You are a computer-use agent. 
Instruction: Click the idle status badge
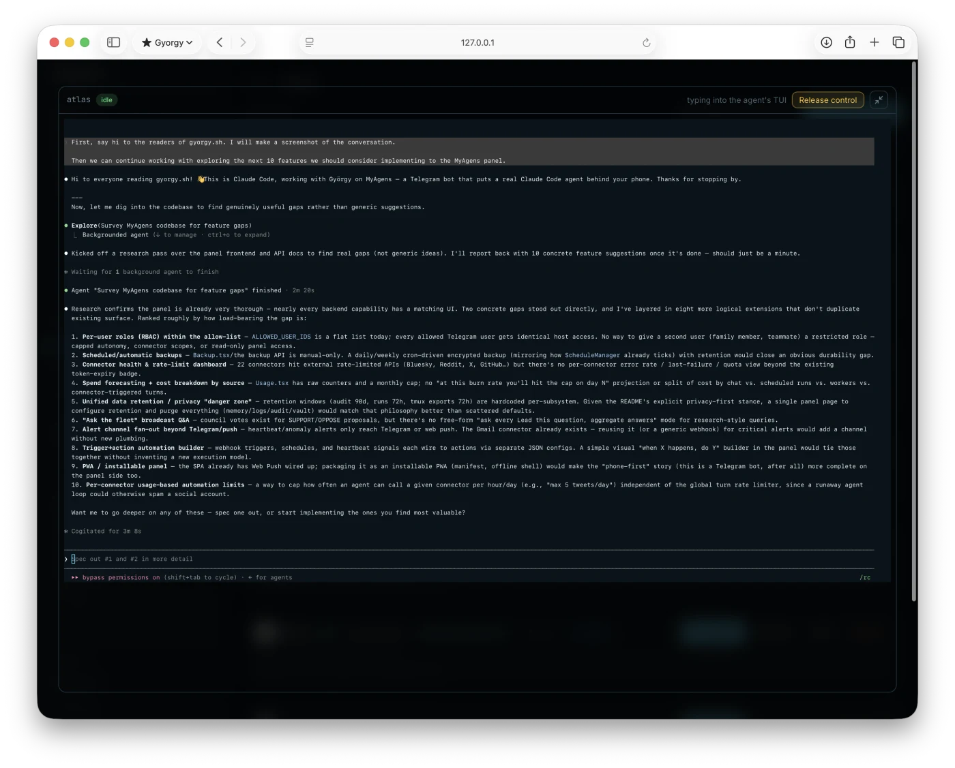click(107, 100)
